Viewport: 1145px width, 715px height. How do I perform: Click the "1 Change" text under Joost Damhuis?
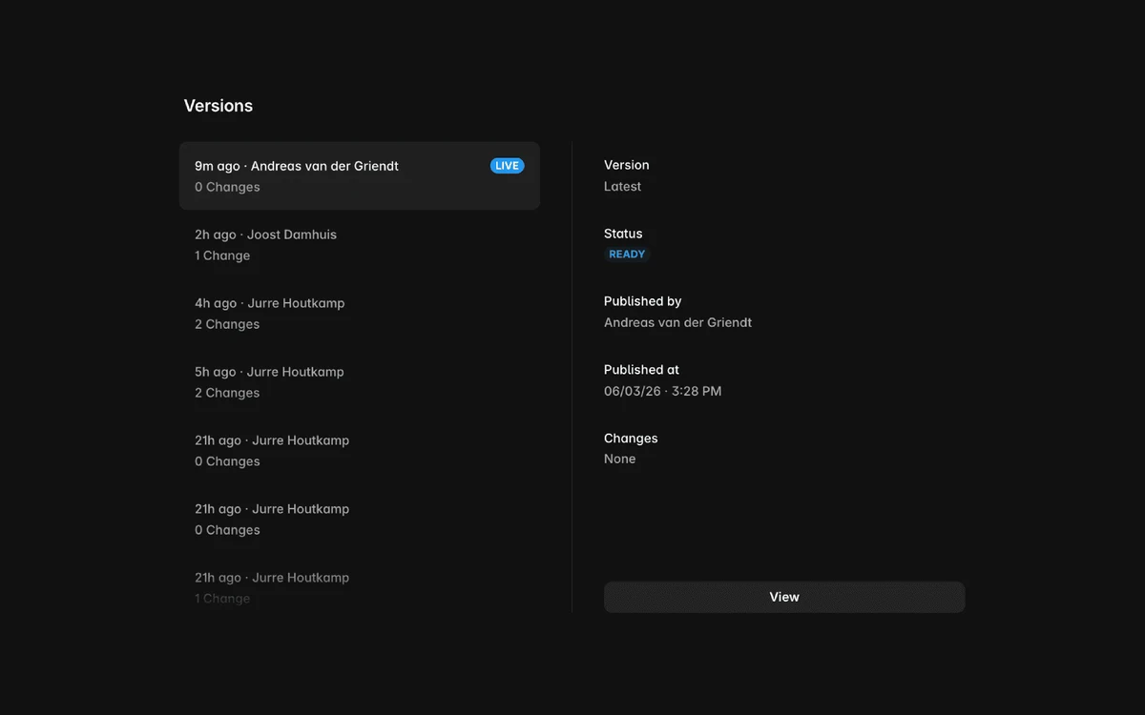222,255
